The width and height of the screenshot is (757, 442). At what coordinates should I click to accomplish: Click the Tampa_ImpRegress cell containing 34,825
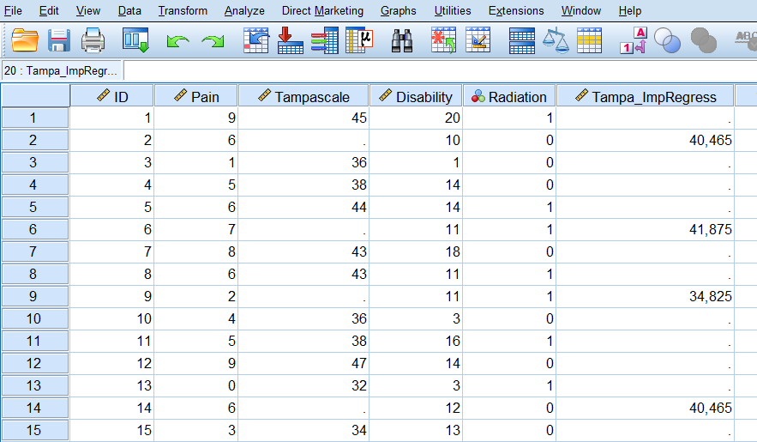[645, 296]
